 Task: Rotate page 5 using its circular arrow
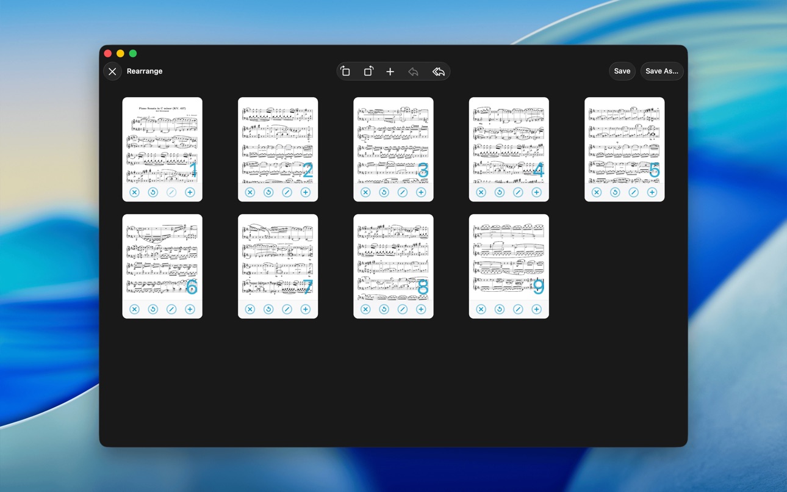coord(615,192)
